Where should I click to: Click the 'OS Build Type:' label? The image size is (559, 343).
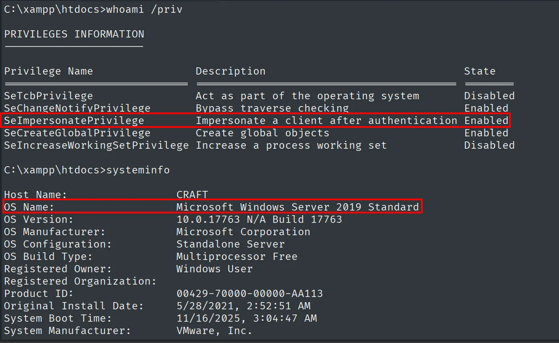point(49,257)
